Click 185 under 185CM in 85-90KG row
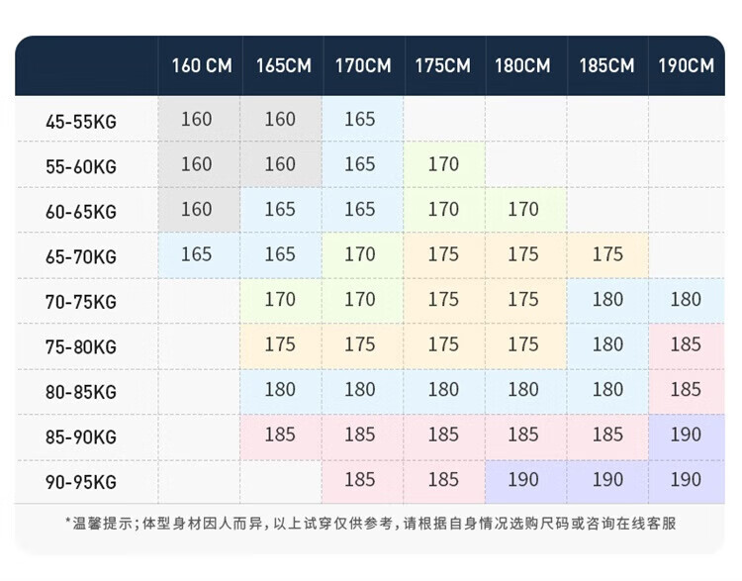The image size is (742, 581). click(607, 435)
